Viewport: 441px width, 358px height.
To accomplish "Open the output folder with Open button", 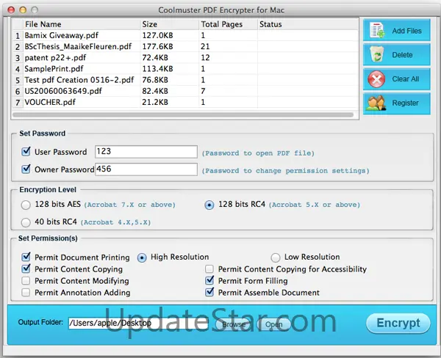I will click(x=273, y=324).
